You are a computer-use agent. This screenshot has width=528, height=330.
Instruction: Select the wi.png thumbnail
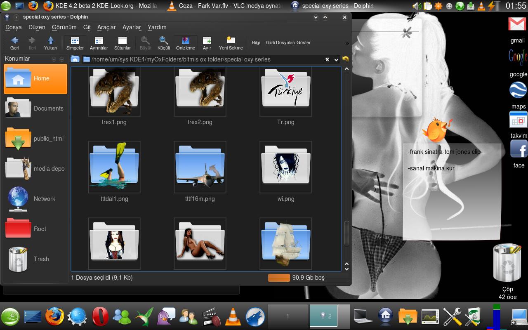[x=286, y=167]
